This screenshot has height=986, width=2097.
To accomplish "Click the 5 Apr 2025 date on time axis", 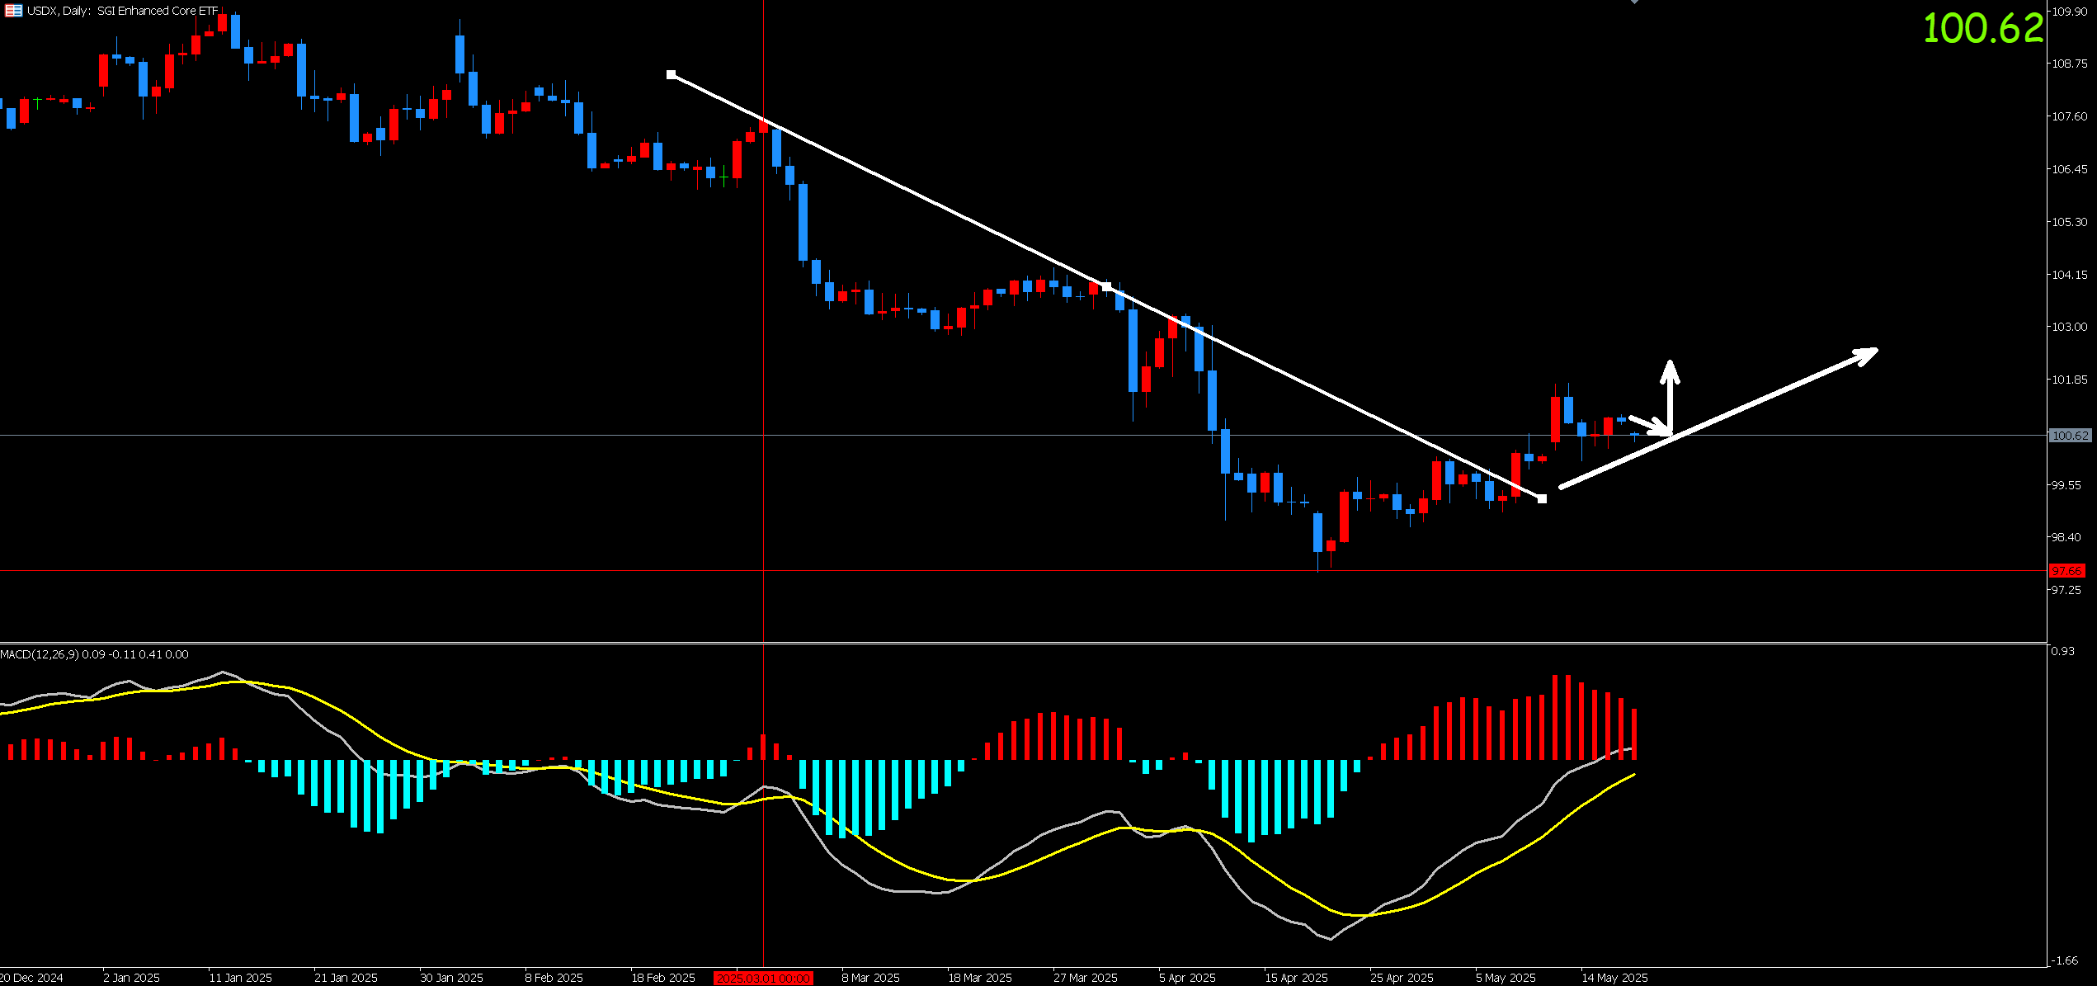I will pos(1187,978).
